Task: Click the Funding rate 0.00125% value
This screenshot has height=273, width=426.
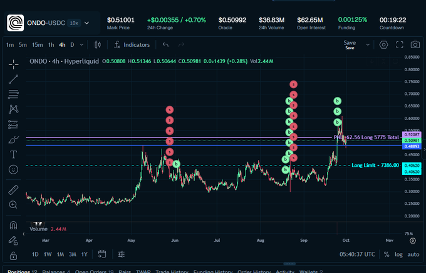Action: tap(352, 20)
